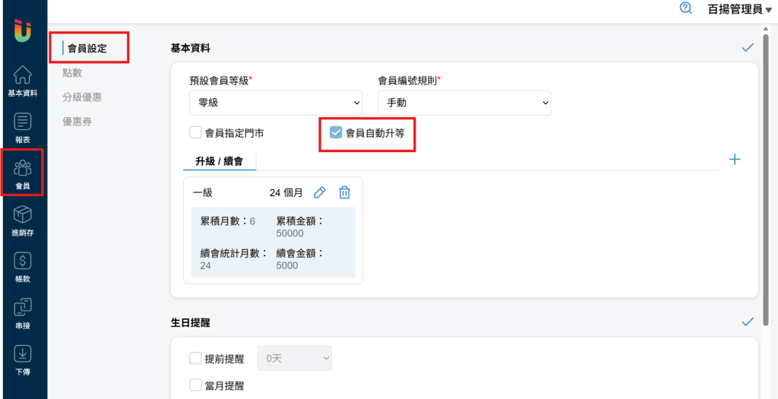Add new upgrade rule with plus icon

pos(735,160)
